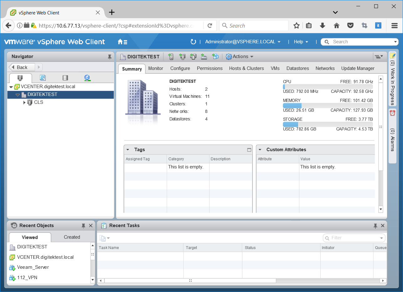
Task: Click the New Datastore toolbar icon
Action: coord(193,56)
